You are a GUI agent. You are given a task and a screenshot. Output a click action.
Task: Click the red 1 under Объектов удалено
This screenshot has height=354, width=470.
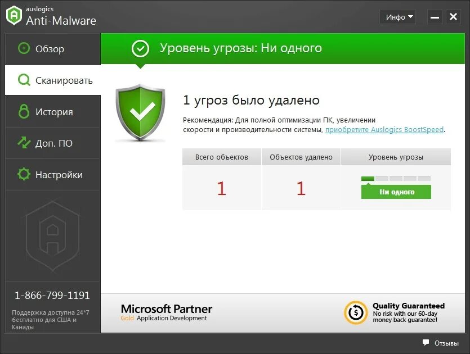[x=301, y=188]
